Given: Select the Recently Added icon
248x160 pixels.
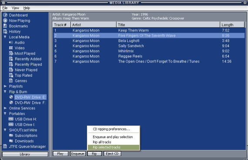Looking at the screenshot, I should tap(11, 59).
